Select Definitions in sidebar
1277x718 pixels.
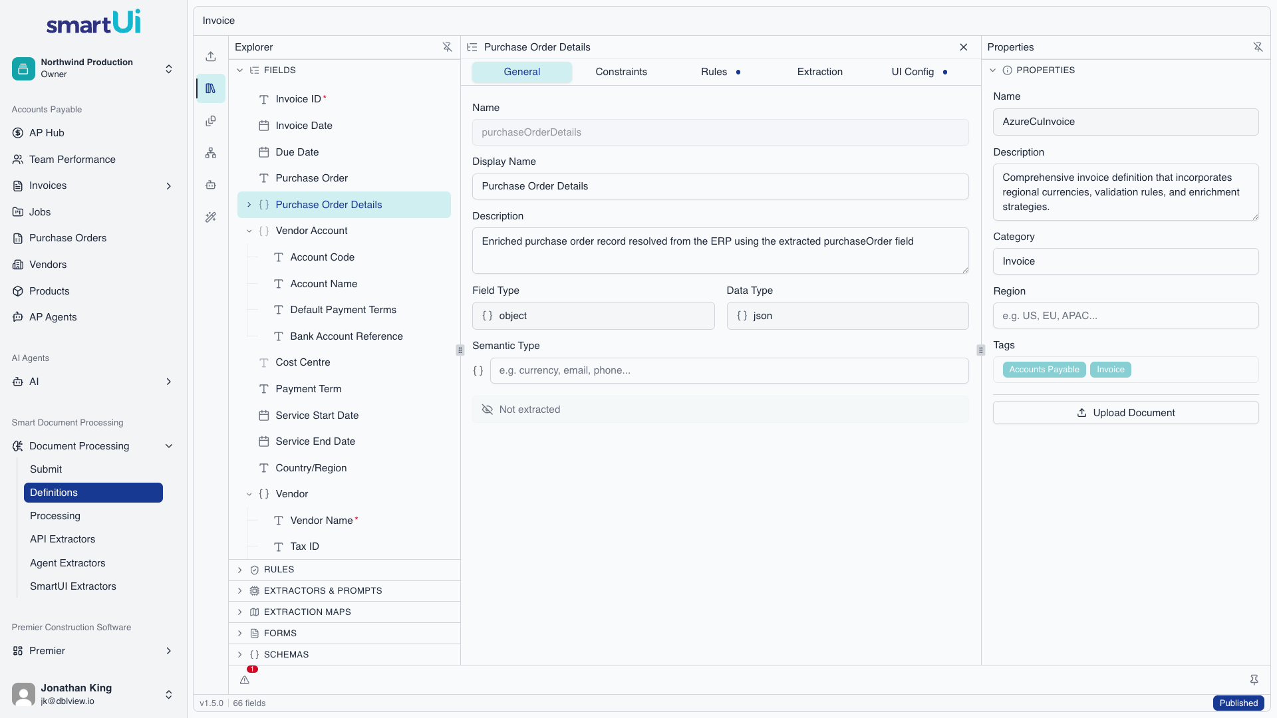click(93, 493)
